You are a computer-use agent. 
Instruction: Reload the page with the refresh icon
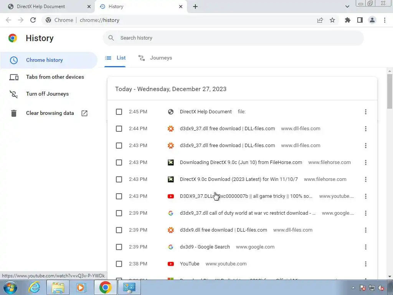click(x=33, y=20)
